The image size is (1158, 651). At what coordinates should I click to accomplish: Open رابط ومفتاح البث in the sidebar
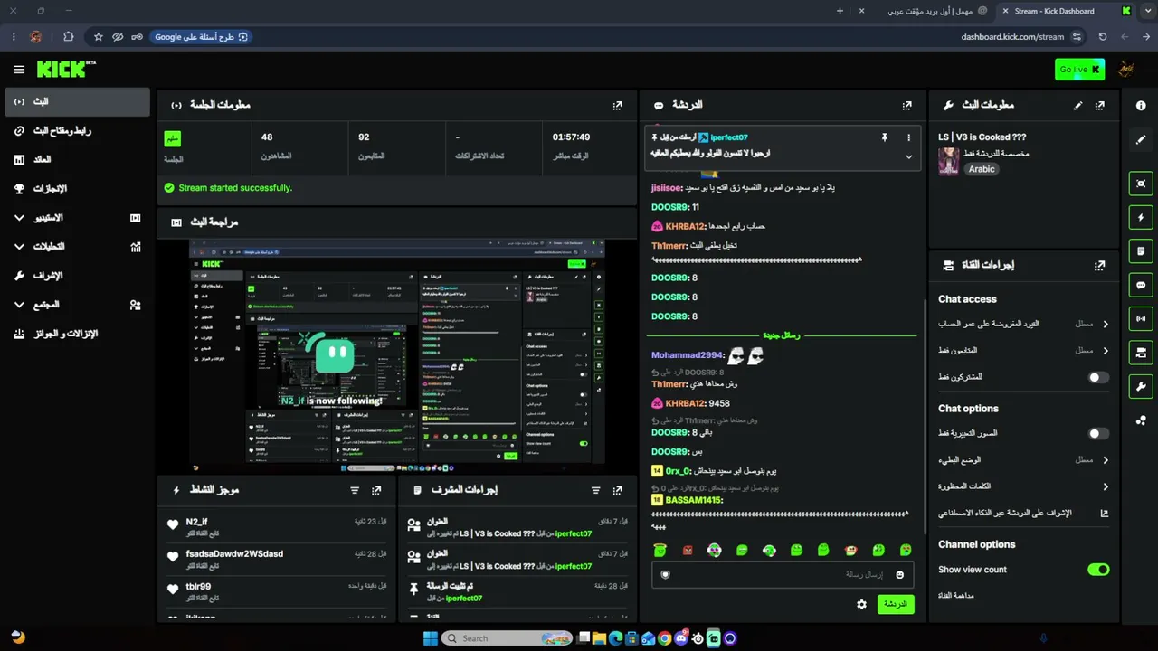pyautogui.click(x=77, y=131)
